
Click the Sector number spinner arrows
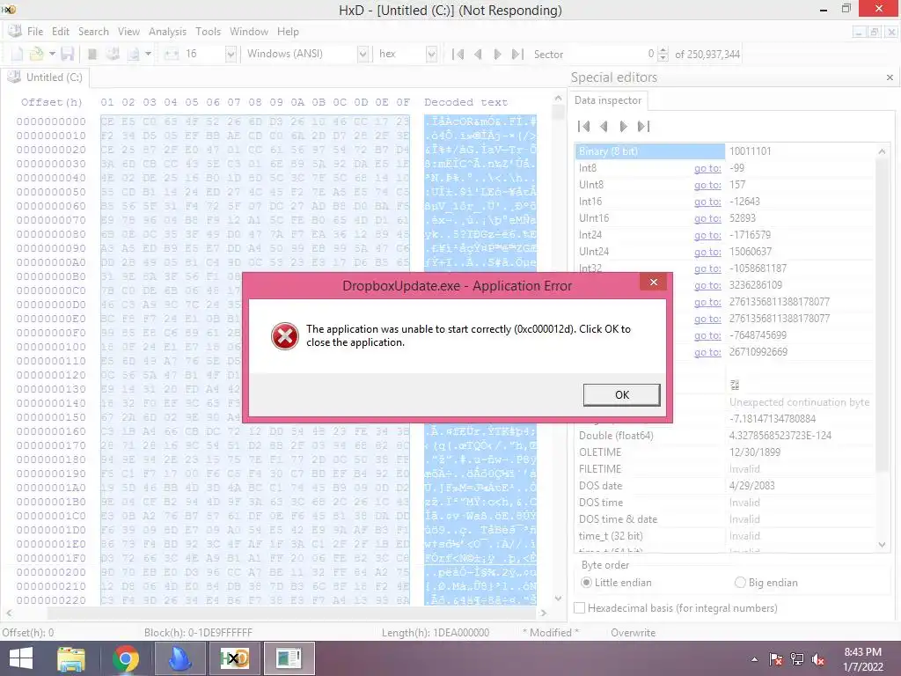coord(663,54)
